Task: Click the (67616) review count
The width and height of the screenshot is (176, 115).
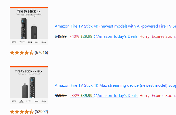Action: pyautogui.click(x=41, y=52)
